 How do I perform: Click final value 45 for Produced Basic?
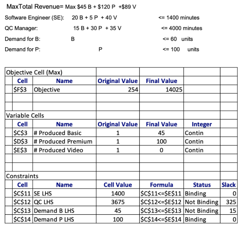(161, 133)
